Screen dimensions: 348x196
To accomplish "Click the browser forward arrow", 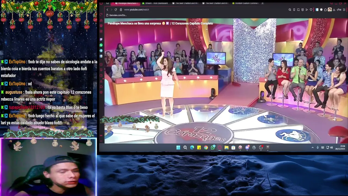I will (111, 10).
